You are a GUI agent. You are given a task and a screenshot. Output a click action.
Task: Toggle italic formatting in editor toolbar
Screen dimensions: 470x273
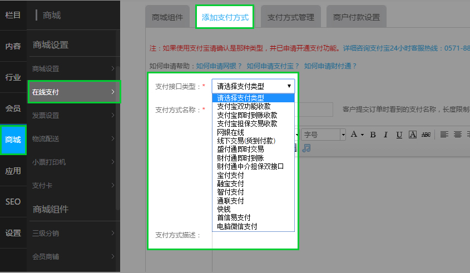click(385, 135)
